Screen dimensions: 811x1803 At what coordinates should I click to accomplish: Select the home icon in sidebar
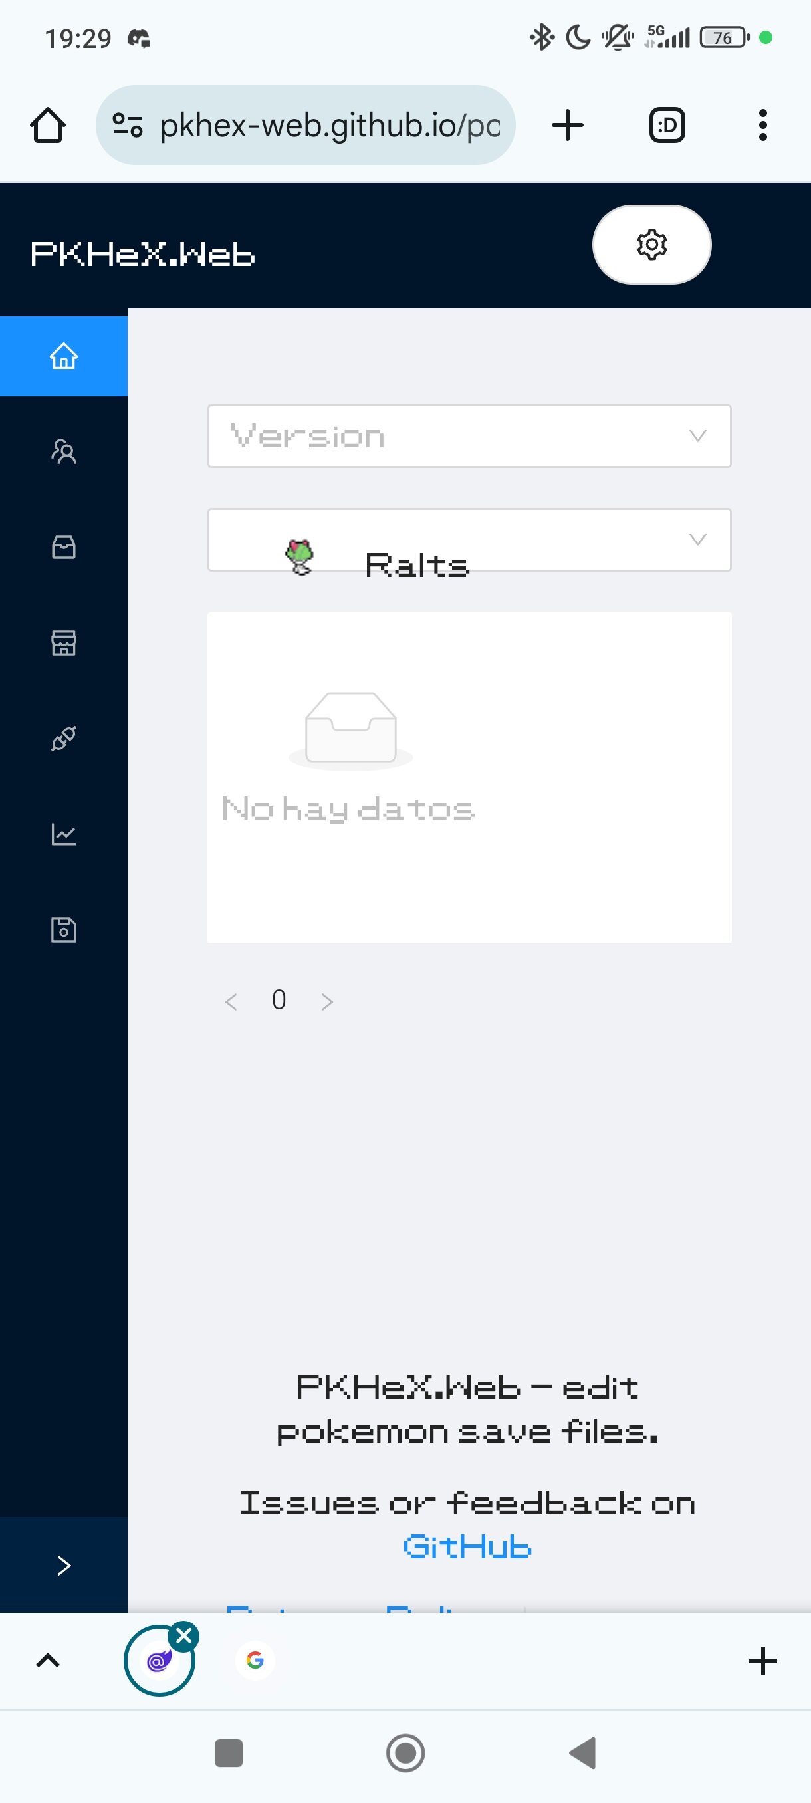tap(64, 356)
